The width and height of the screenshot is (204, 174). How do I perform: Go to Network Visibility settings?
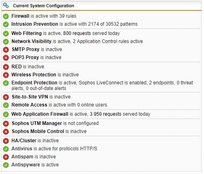pos(32,41)
